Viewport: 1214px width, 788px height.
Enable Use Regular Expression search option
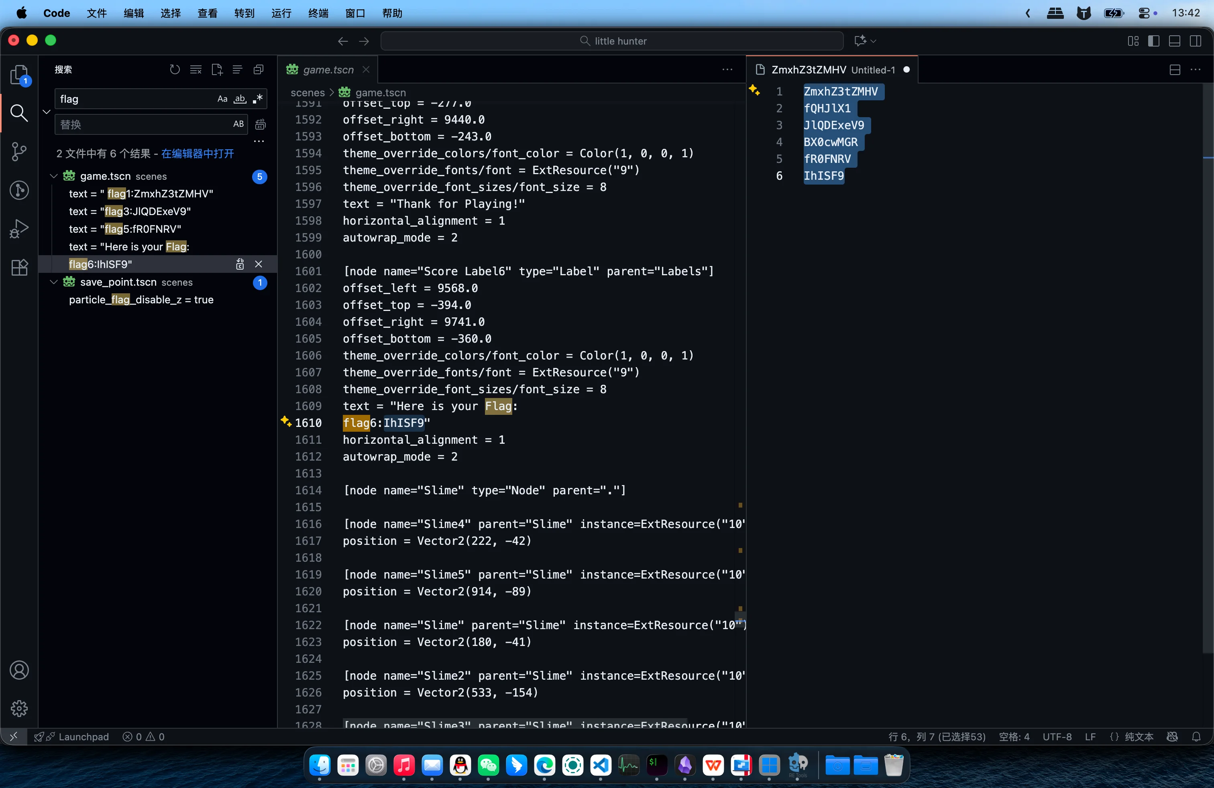258,99
